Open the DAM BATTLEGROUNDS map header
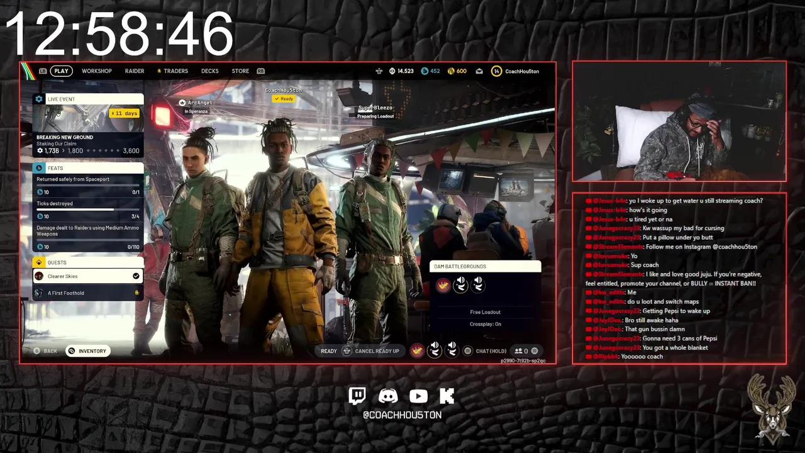 coord(485,267)
